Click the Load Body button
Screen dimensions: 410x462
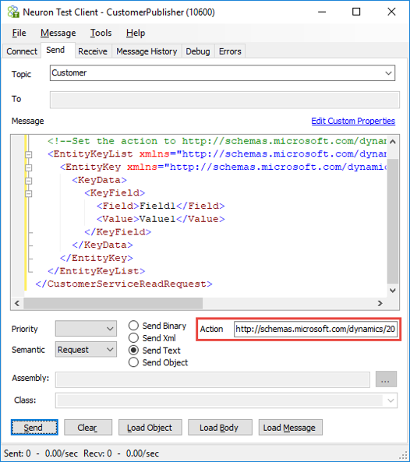220,427
